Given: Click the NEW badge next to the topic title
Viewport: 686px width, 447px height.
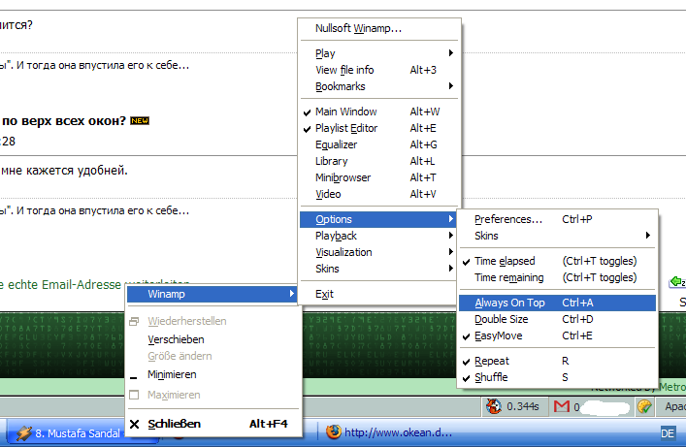Looking at the screenshot, I should click(140, 120).
